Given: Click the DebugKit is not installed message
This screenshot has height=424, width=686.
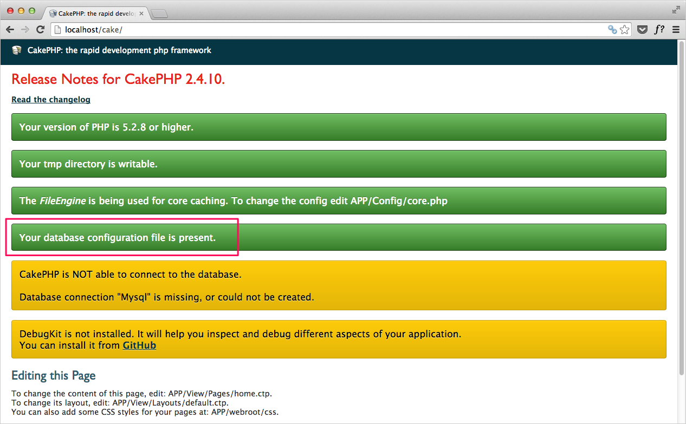Looking at the screenshot, I should [x=339, y=340].
